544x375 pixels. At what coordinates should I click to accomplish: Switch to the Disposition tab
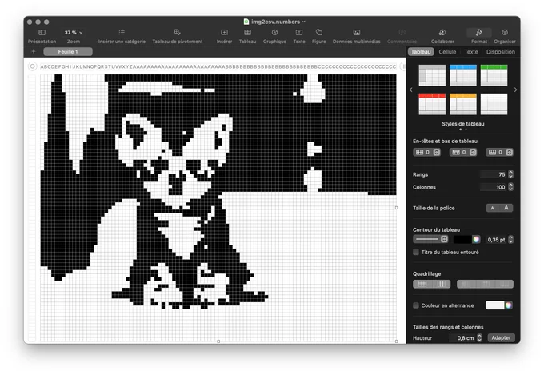[x=500, y=52]
